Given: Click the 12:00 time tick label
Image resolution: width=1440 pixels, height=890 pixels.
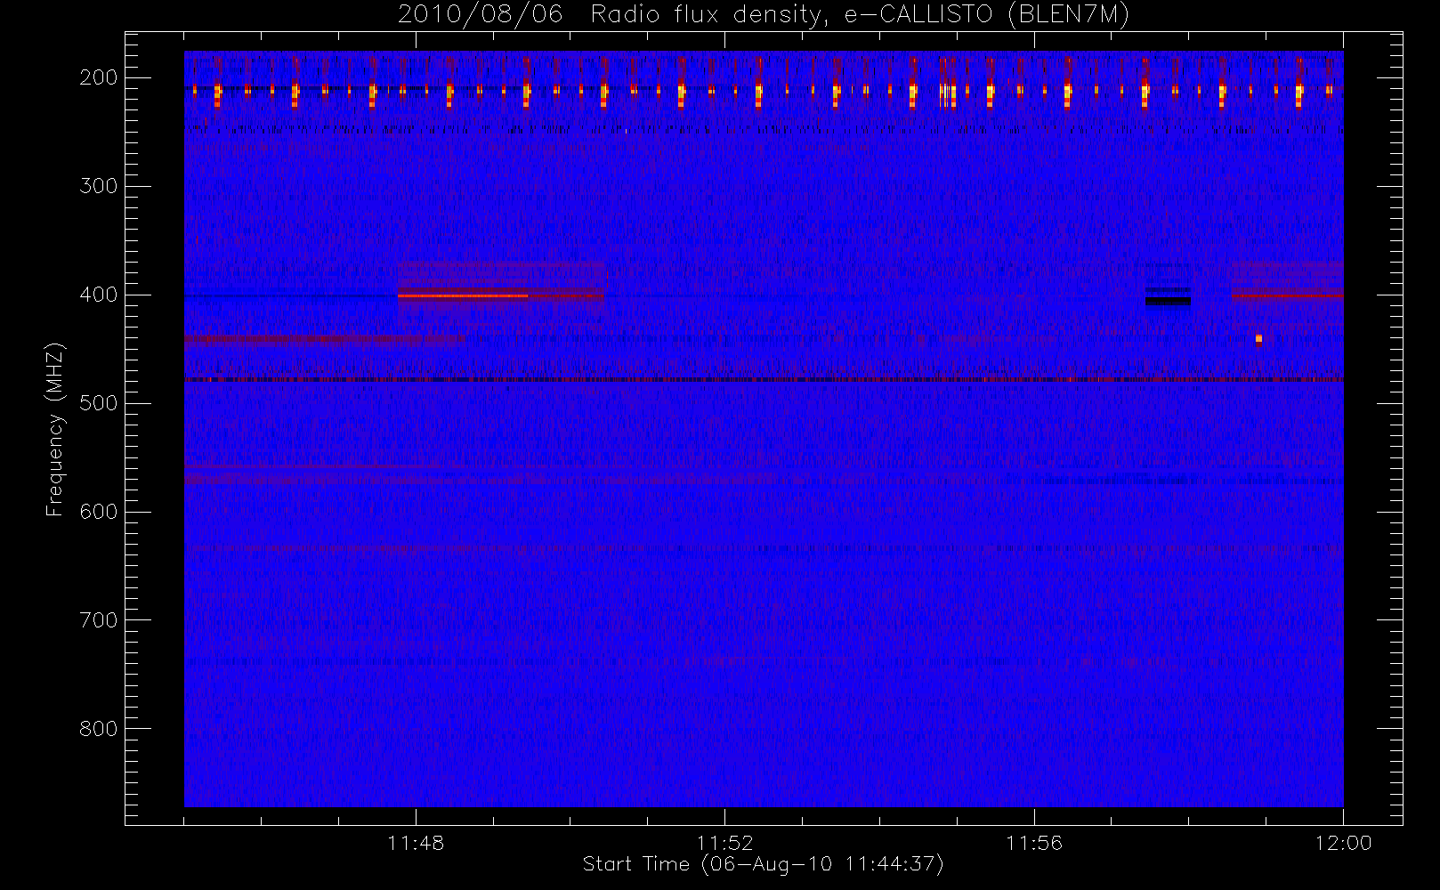Looking at the screenshot, I should pos(1343,843).
